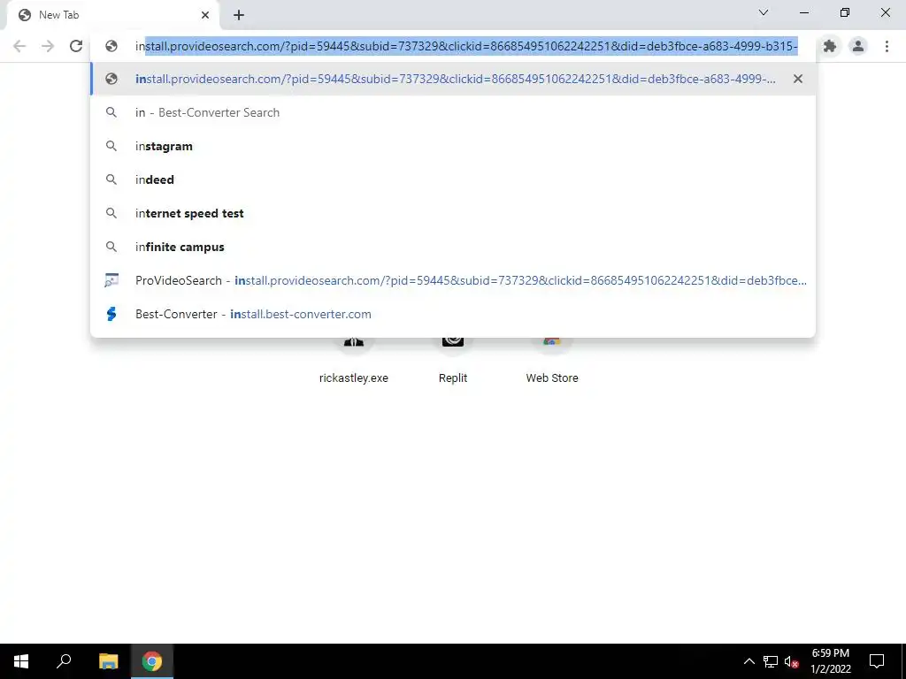Viewport: 906px width, 679px height.
Task: Pick the 'indeed' search suggestion
Action: (x=453, y=179)
